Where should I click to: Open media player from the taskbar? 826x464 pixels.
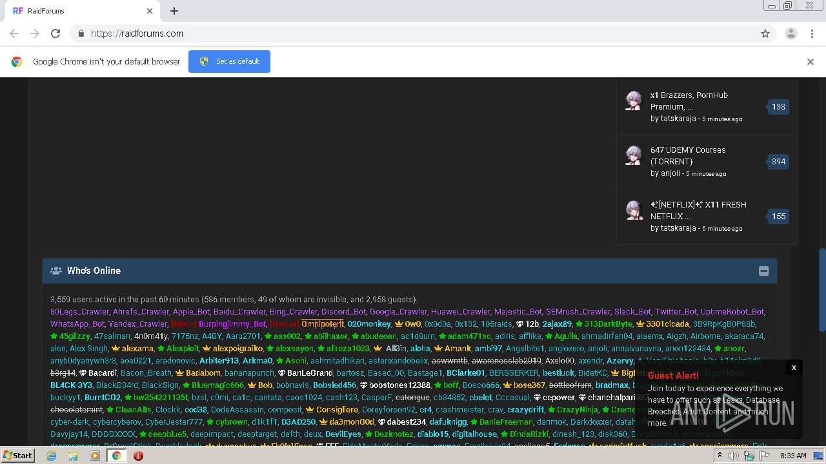coord(95,456)
